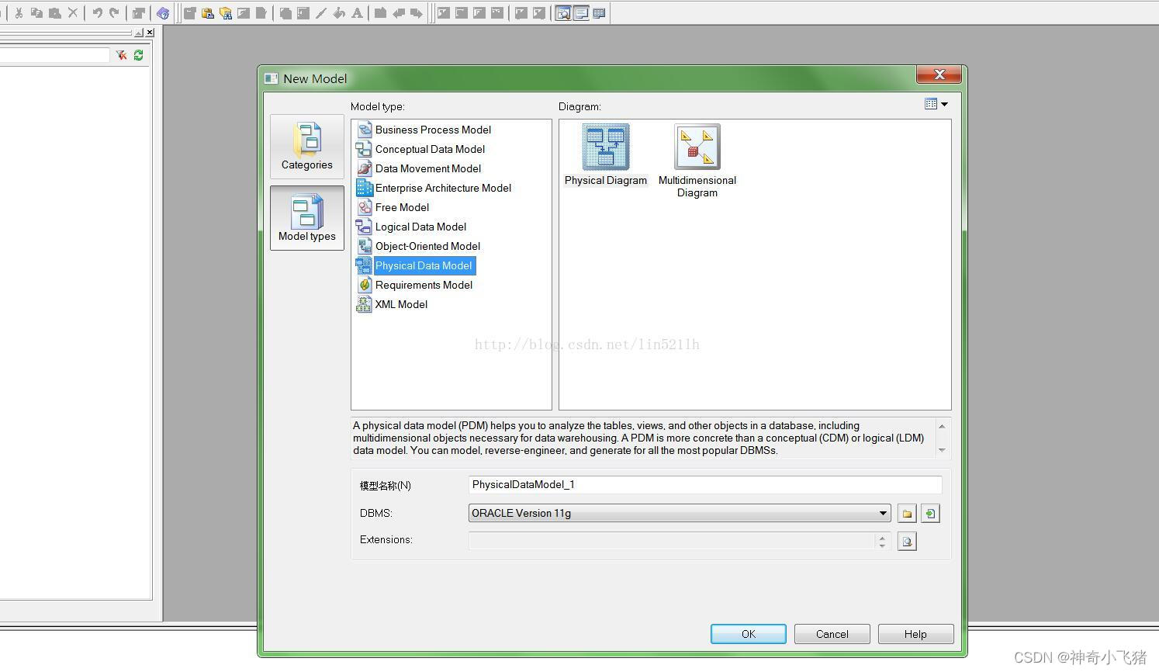Select the Conceptual Data Model entry

point(430,149)
